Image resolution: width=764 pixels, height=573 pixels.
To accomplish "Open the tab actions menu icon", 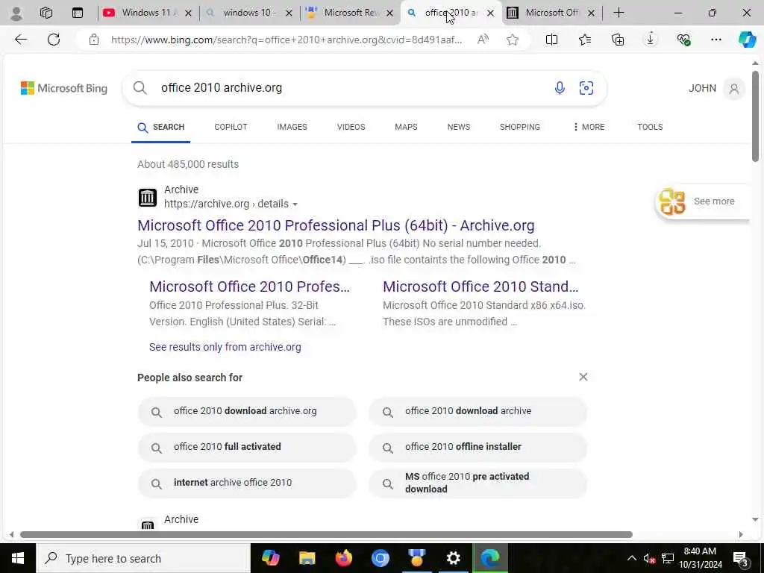I will tap(78, 13).
